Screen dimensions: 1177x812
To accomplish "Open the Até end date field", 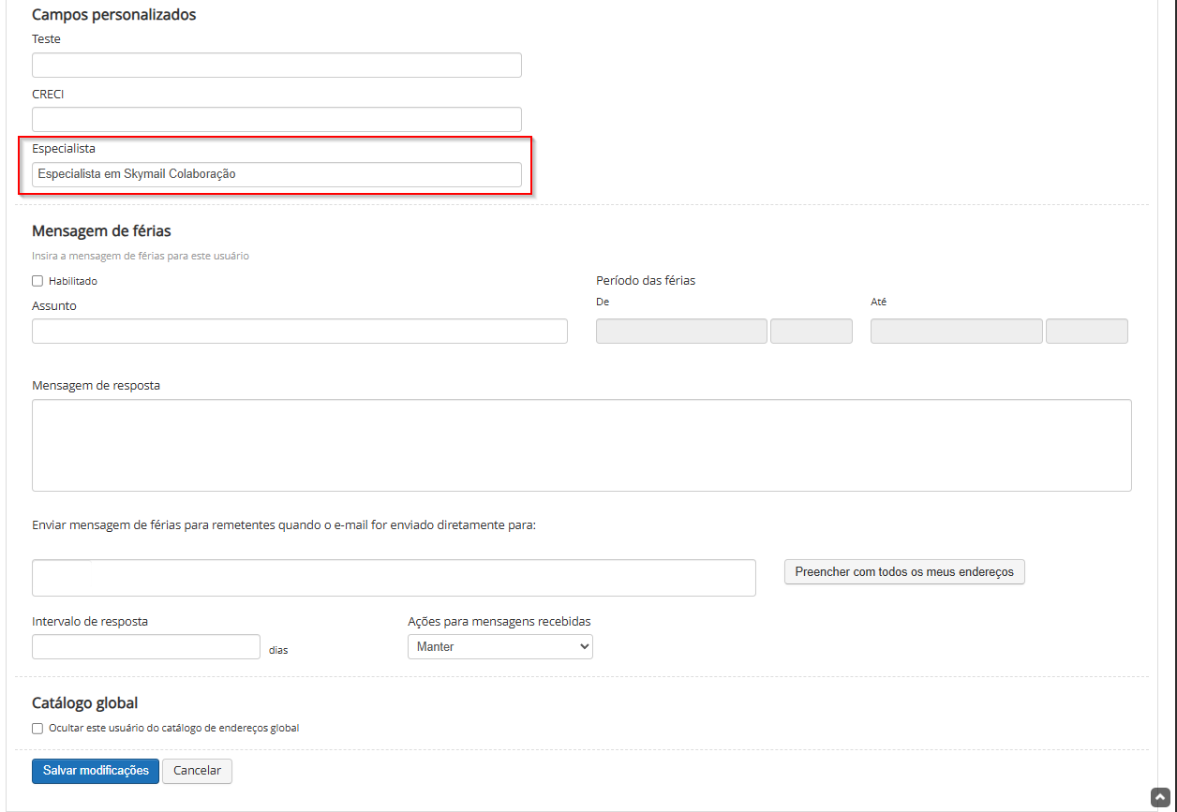I will 956,332.
